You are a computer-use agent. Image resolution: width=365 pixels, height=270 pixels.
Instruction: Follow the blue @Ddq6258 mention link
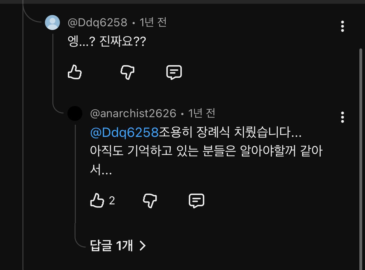point(124,132)
